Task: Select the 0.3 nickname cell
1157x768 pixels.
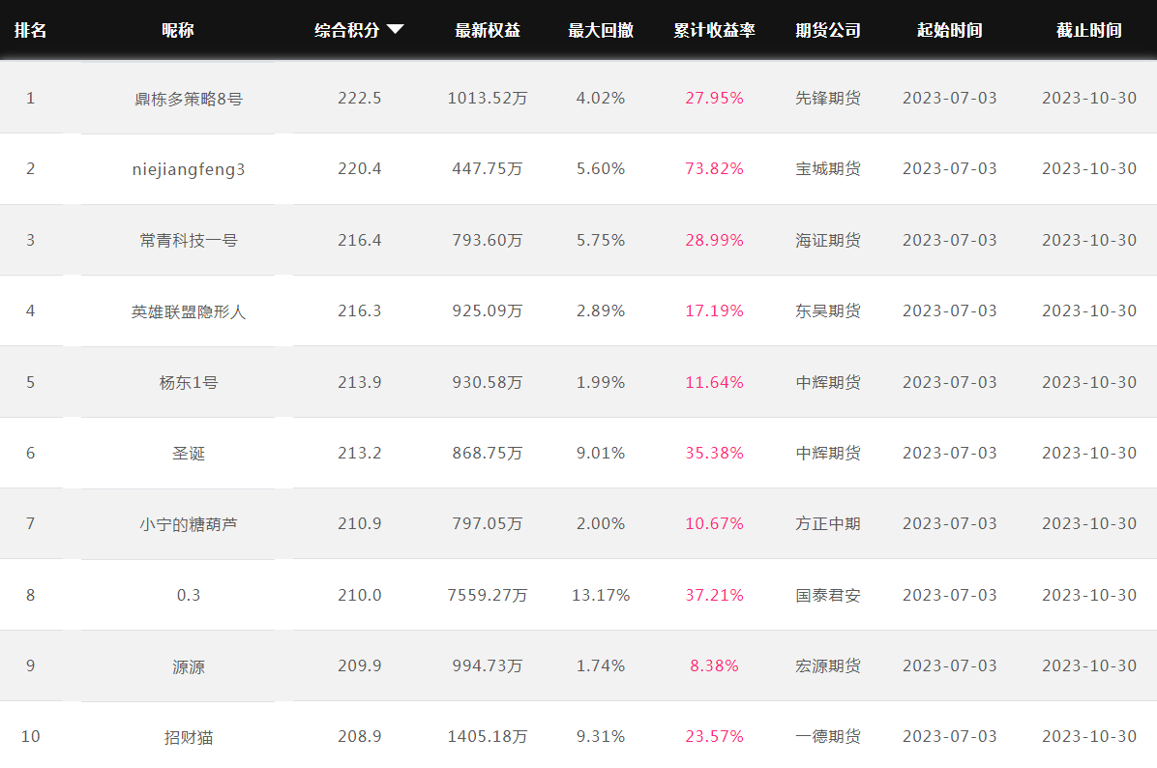Action: 189,596
